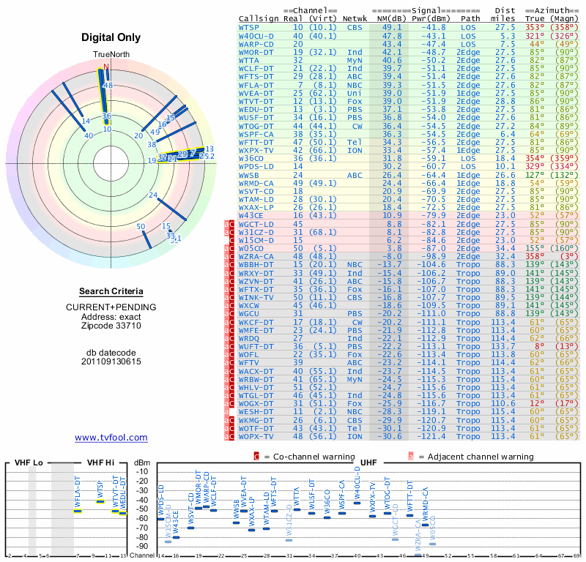Select the WUFT-DT callsign in the table
The height and width of the screenshot is (562, 586).
point(256,347)
